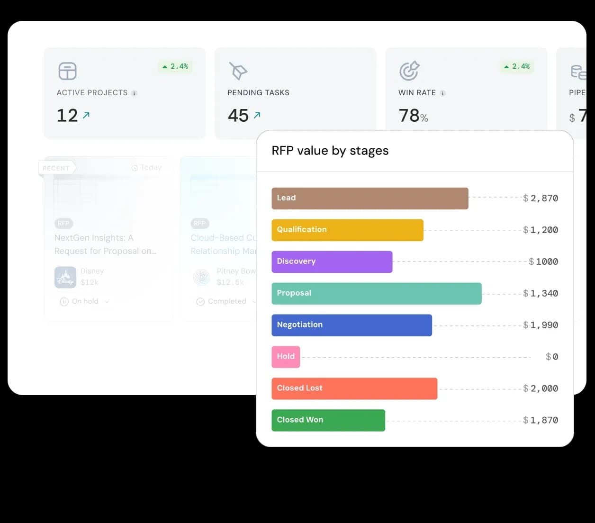The image size is (595, 523).
Task: Click the info icon beside Active Projects
Action: click(134, 93)
